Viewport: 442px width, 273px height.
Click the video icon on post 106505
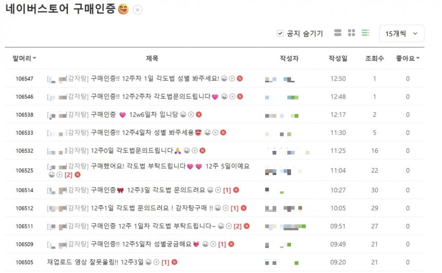[156, 262]
